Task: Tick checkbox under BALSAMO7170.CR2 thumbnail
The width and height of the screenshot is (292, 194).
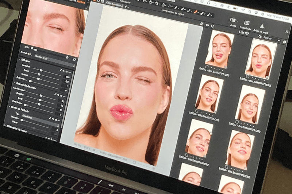Action: coord(207,66)
